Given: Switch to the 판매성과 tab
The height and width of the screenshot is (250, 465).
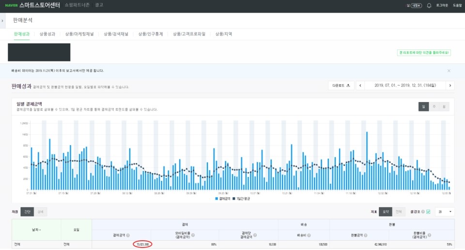Looking at the screenshot, I should pos(22,34).
